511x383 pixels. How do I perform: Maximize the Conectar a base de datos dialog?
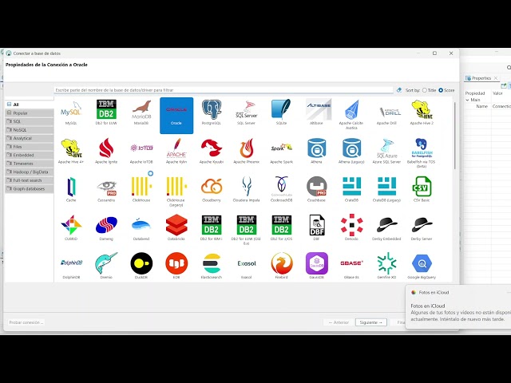coord(434,53)
